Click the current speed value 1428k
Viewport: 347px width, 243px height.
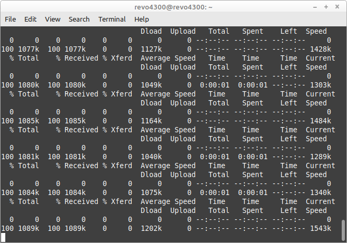tap(321, 49)
